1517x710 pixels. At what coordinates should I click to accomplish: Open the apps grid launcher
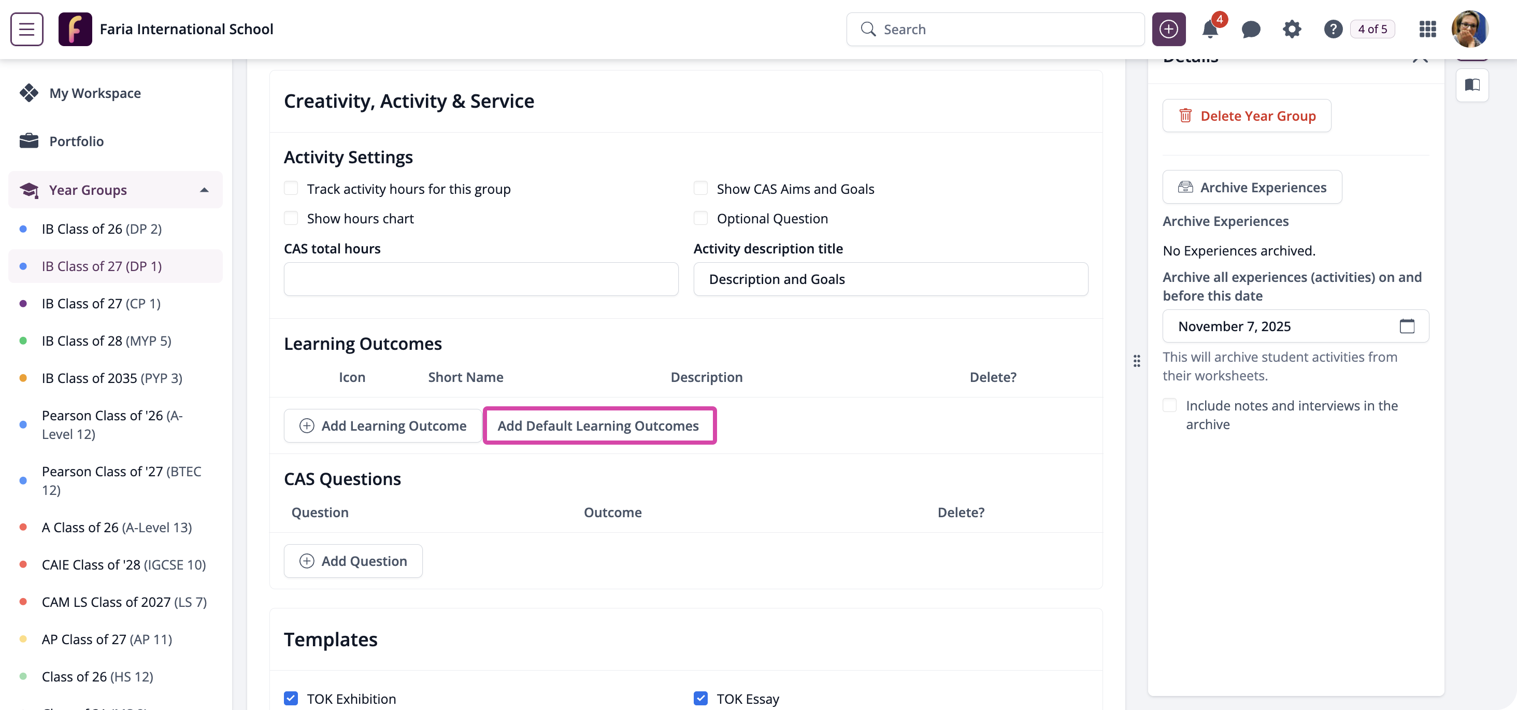coord(1427,29)
